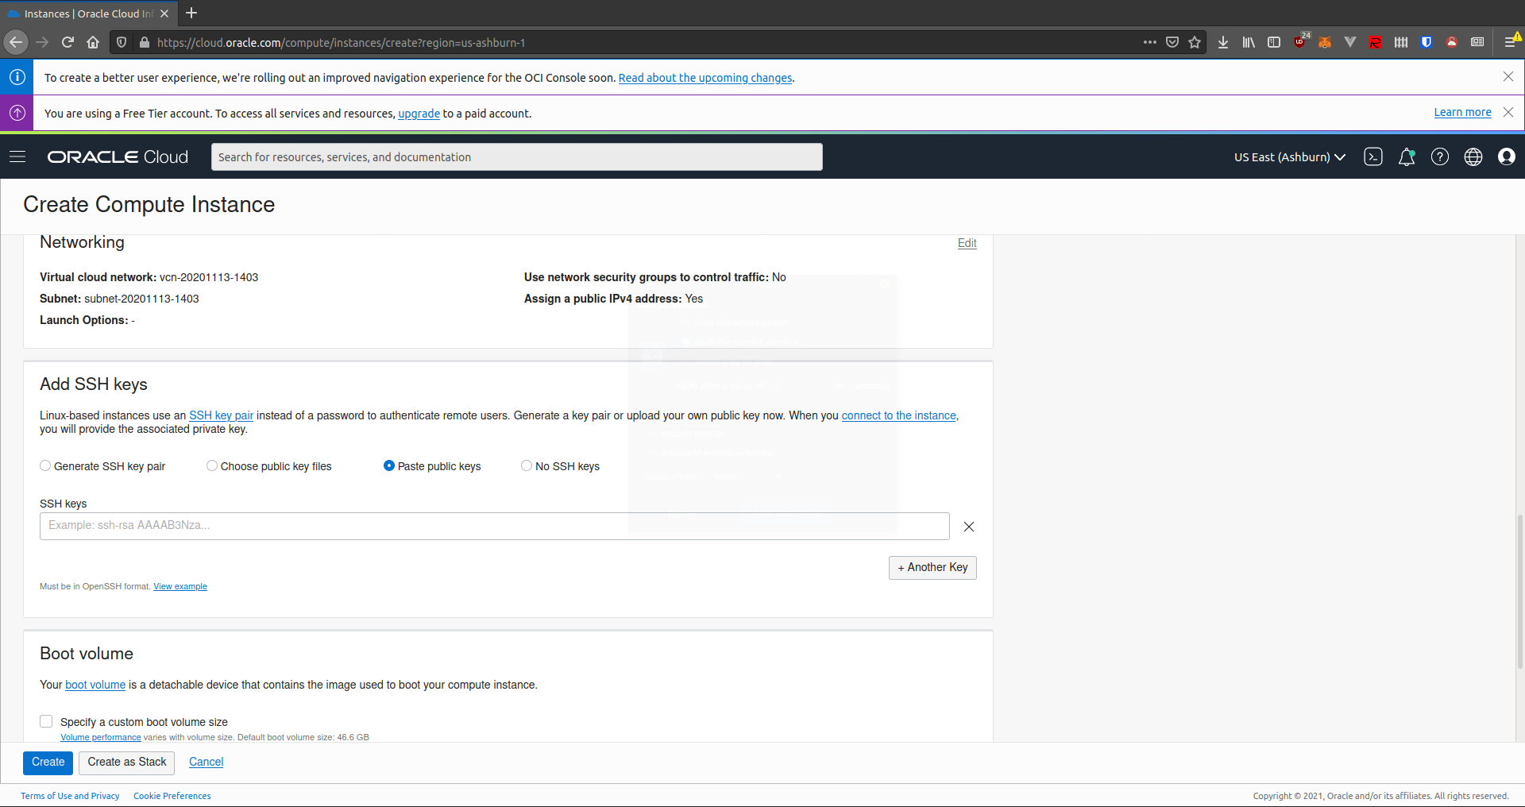Reload the page with refresh icon
This screenshot has height=807, width=1525.
[x=68, y=42]
